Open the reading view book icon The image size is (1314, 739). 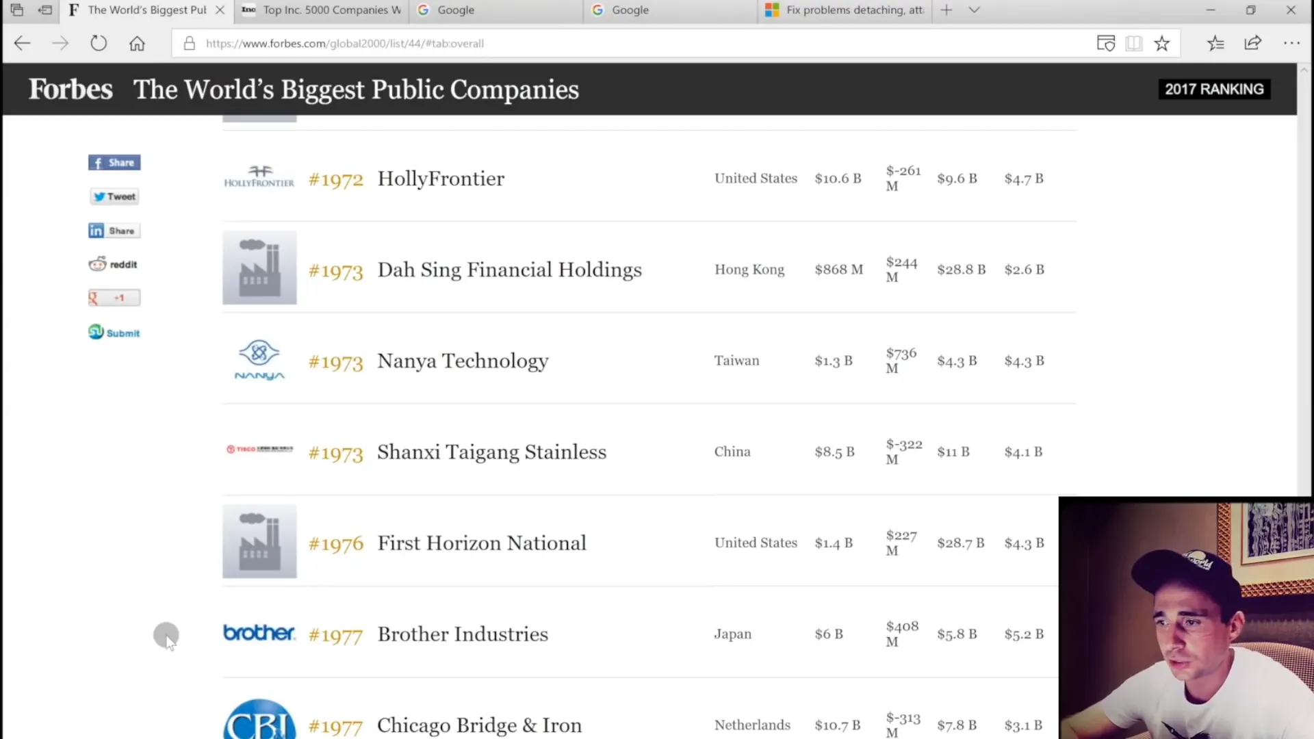1134,44
